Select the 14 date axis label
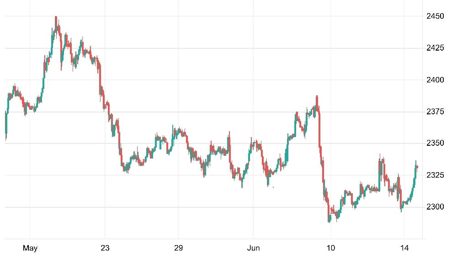Image resolution: width=457 pixels, height=256 pixels. [x=404, y=248]
